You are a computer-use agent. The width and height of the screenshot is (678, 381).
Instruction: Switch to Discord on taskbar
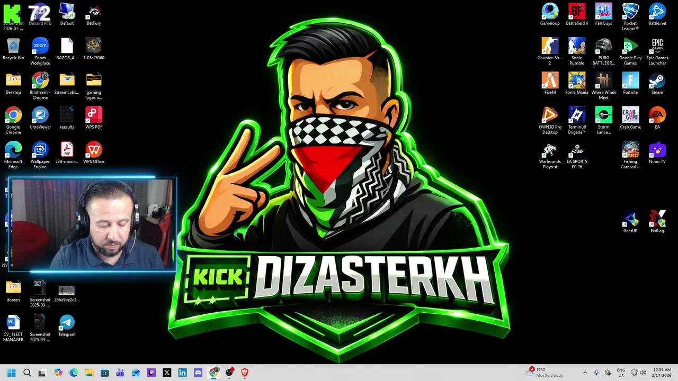point(198,373)
